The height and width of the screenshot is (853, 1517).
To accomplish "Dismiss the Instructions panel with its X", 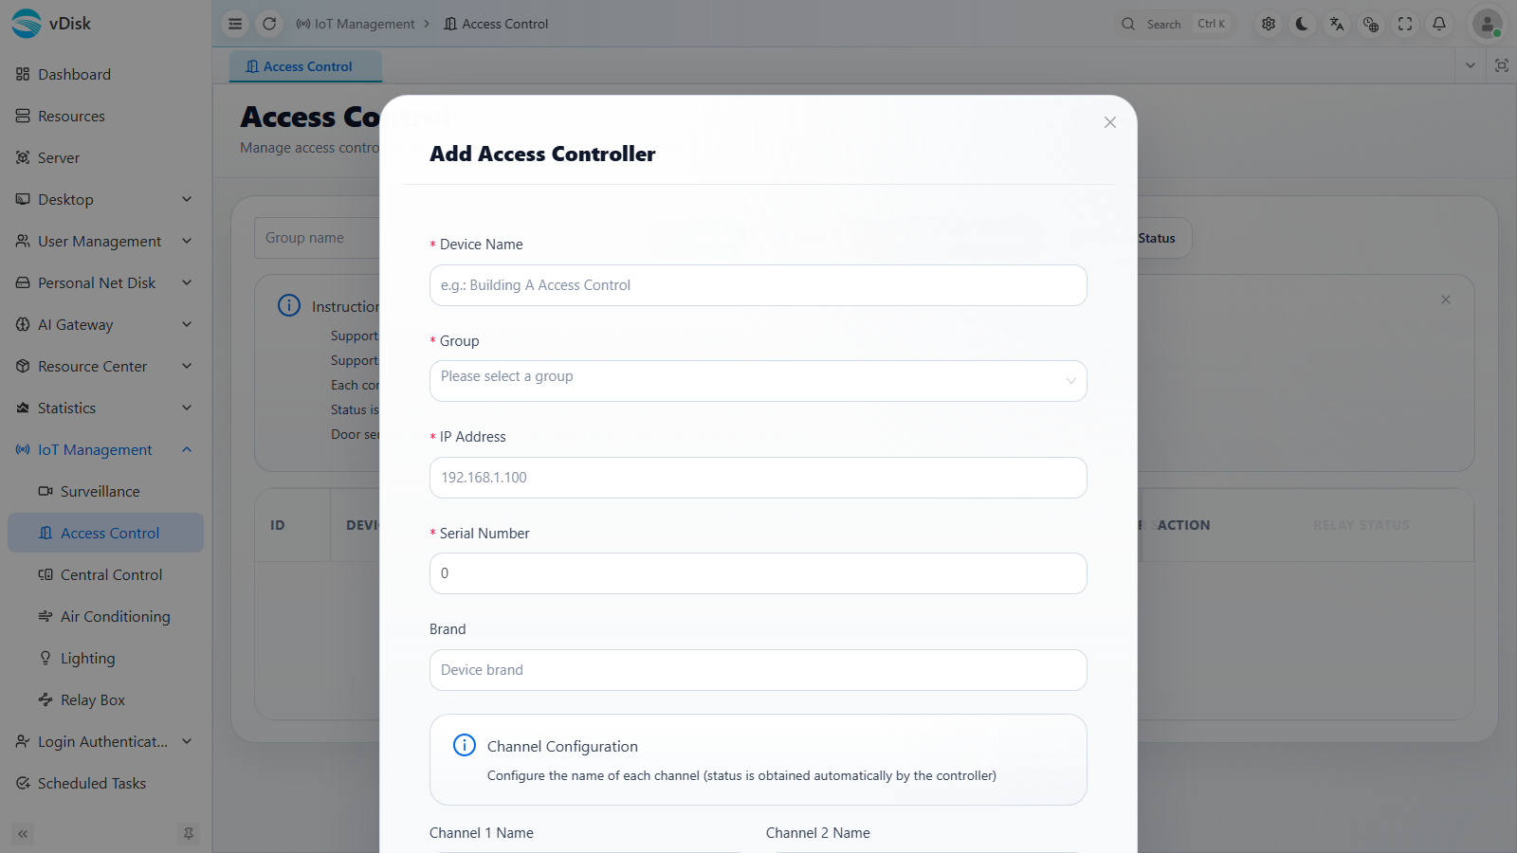I will pos(1446,299).
